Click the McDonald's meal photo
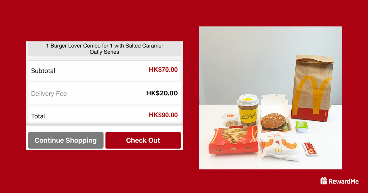The width and height of the screenshot is (368, 193). [270, 98]
